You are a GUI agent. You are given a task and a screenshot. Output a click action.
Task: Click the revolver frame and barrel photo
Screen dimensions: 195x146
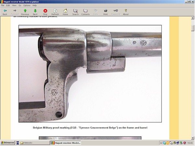90,74
